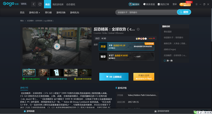Go to 首页 home
Viewport: 212px width, 114px height.
(x=22, y=12)
